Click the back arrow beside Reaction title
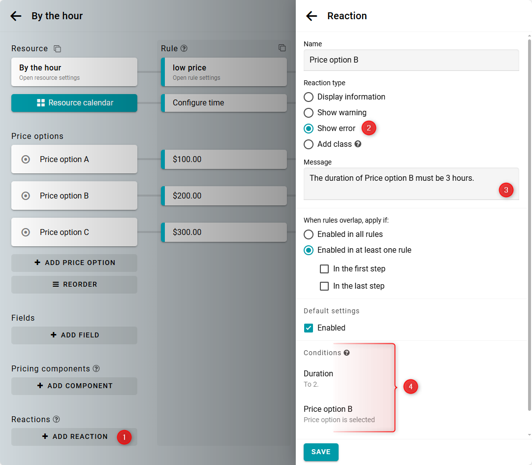Viewport: 532px width, 465px height. pyautogui.click(x=312, y=16)
